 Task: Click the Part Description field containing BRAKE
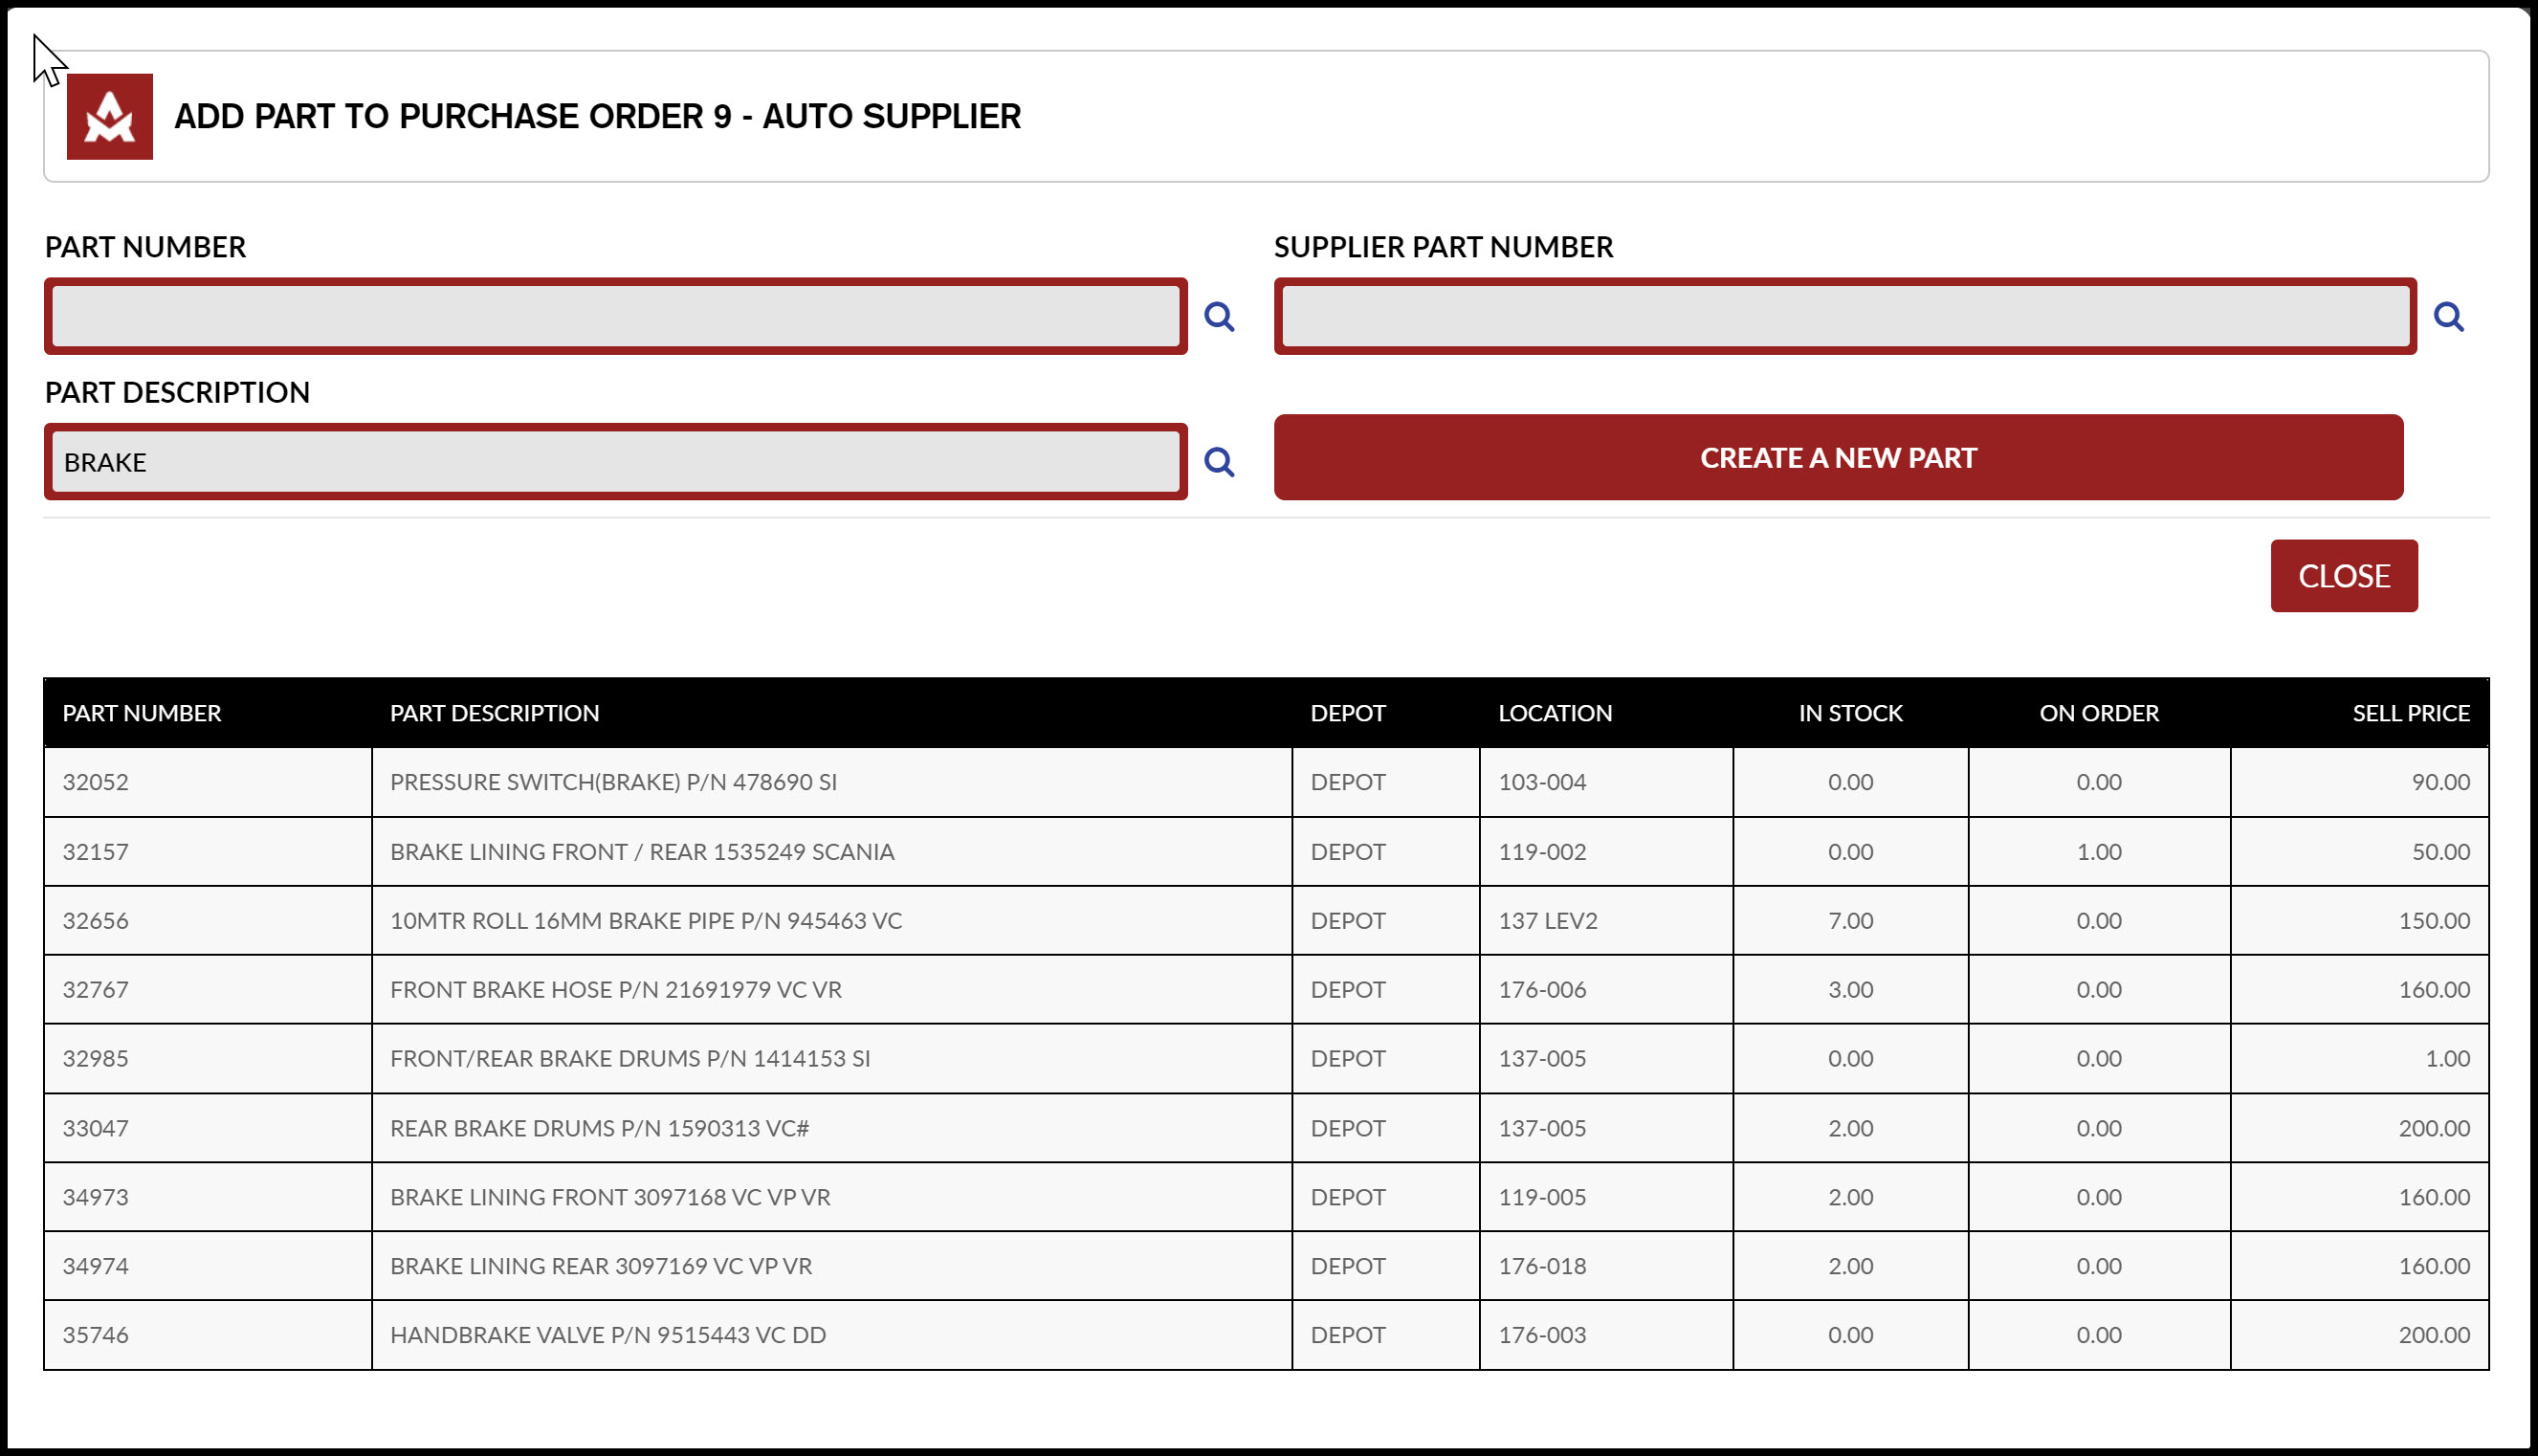pos(616,461)
